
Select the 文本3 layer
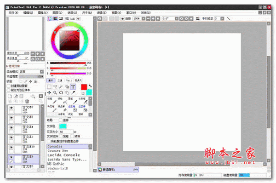pos(23,139)
